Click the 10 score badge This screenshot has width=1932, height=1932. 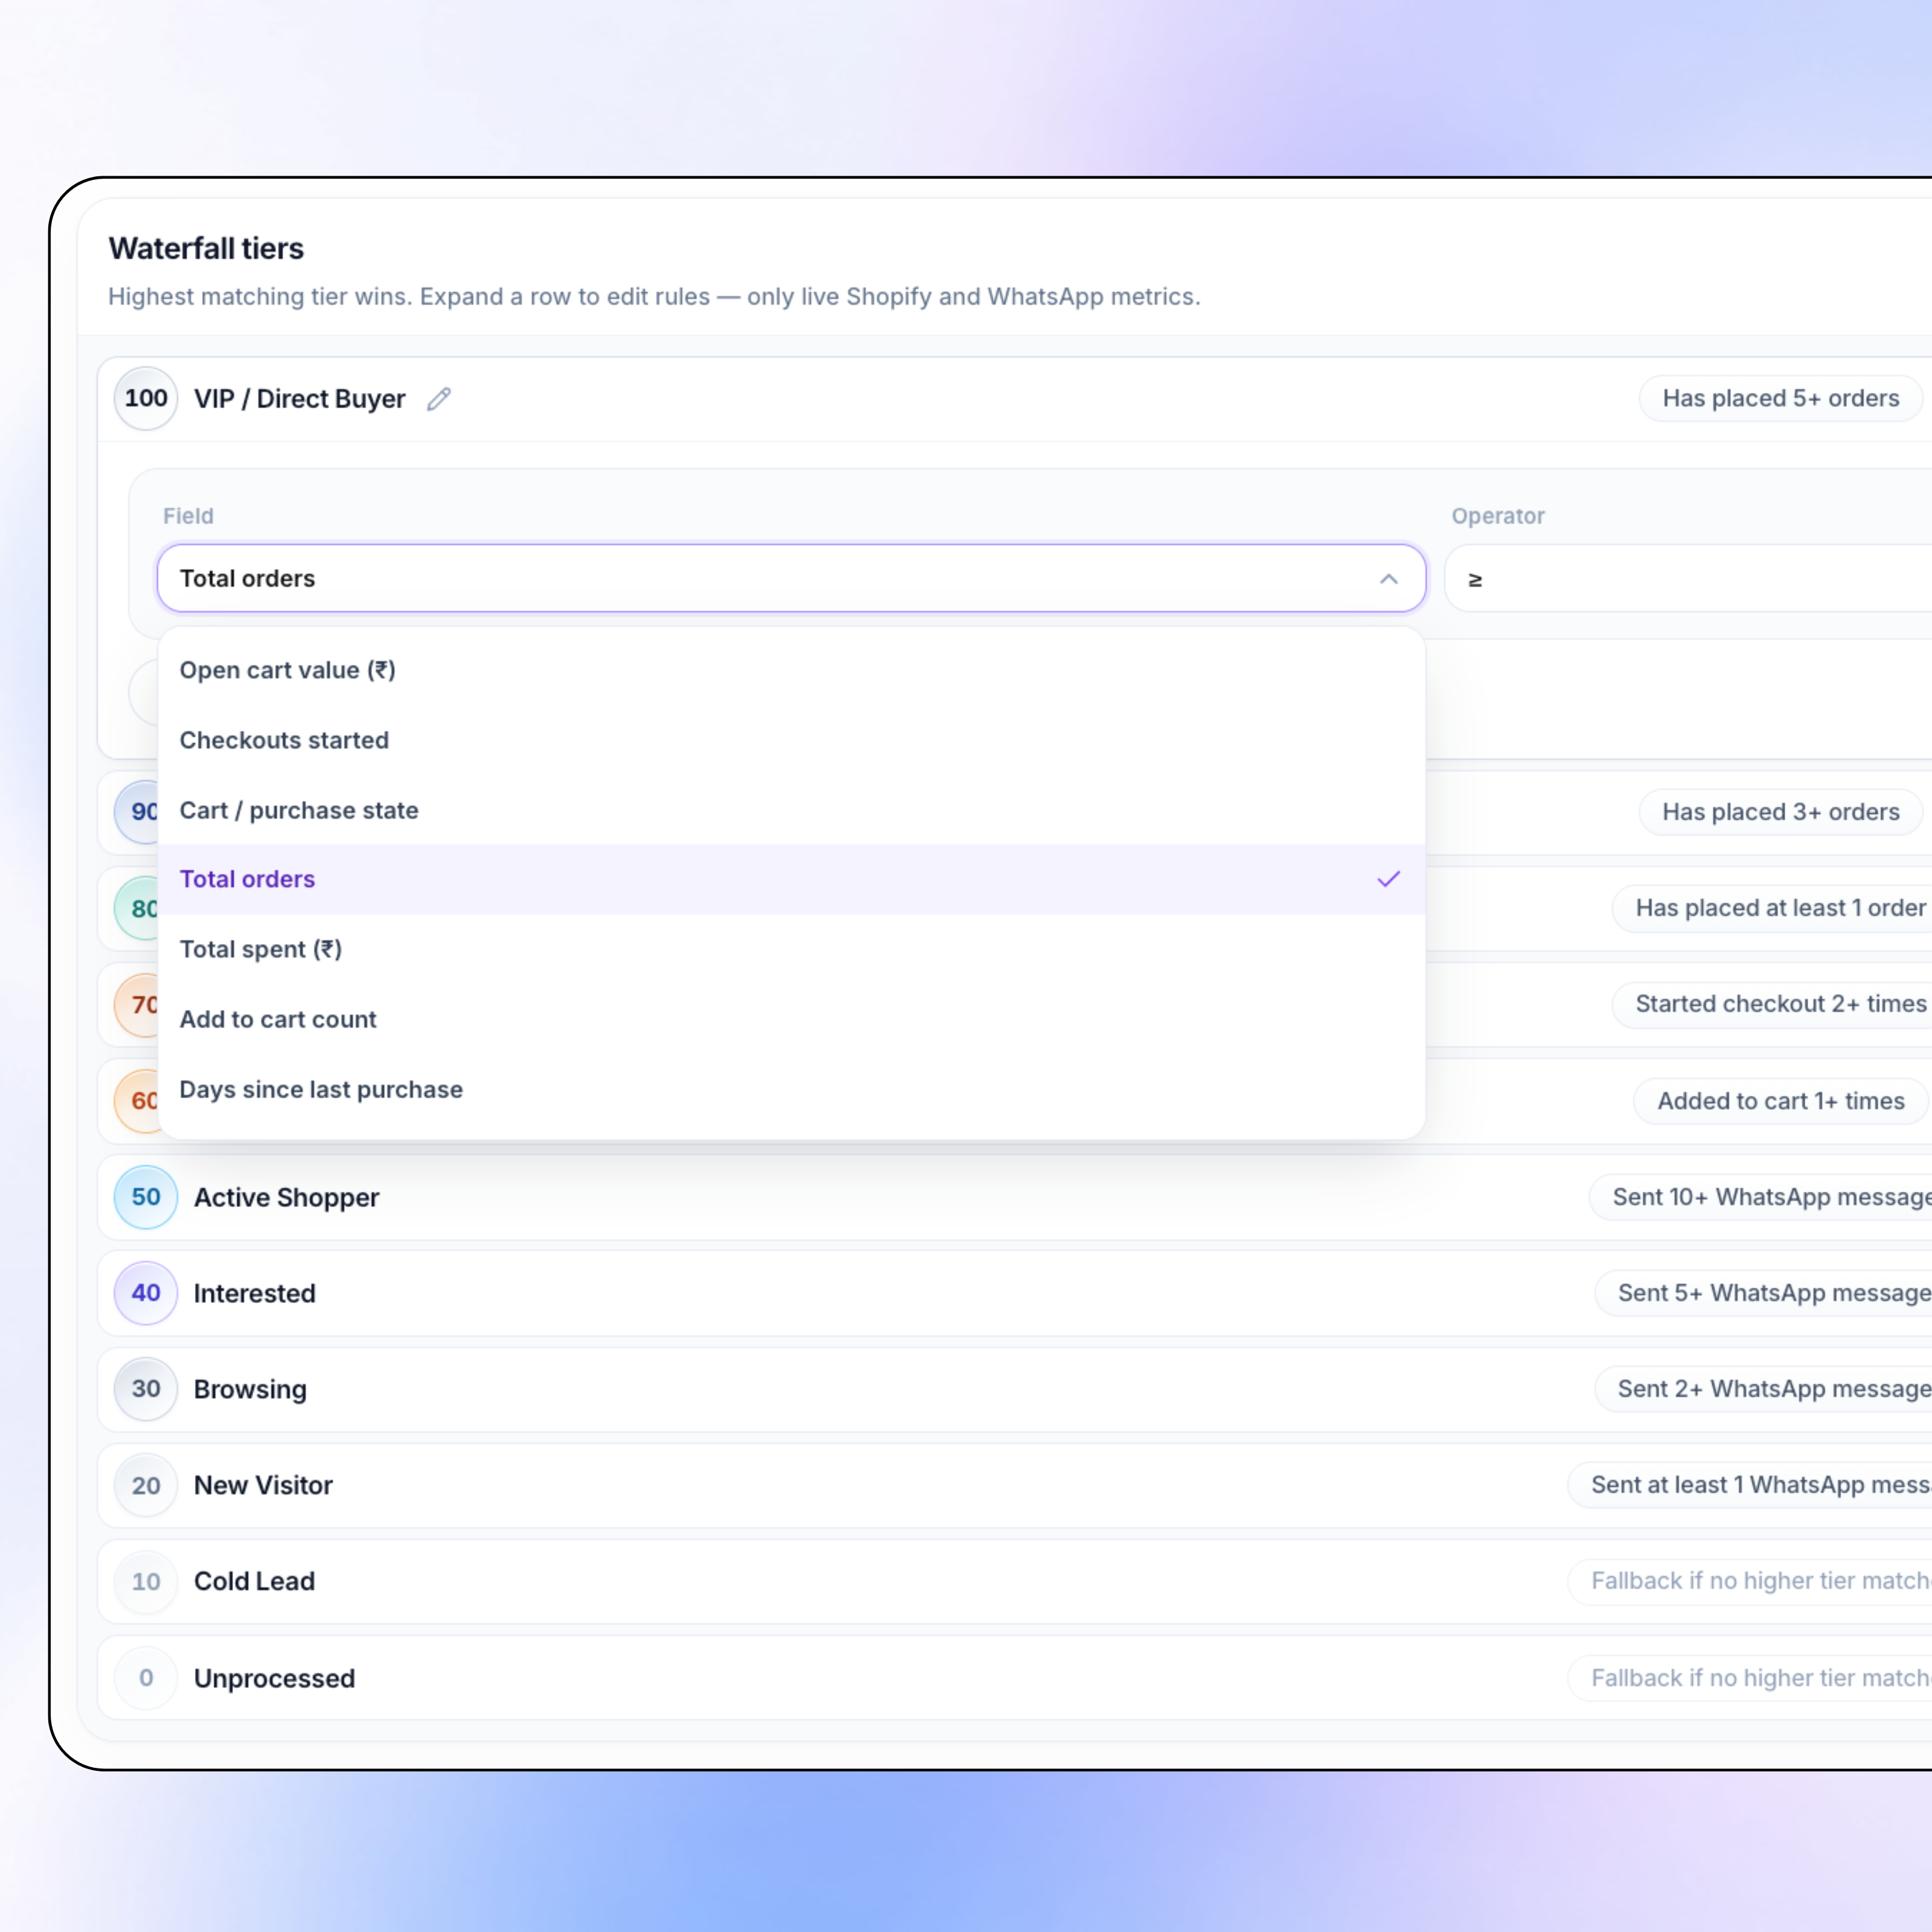click(146, 1581)
